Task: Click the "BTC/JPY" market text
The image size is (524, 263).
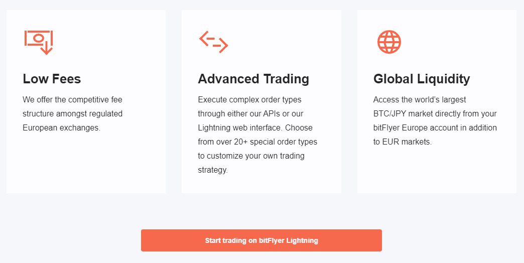Action: click(x=389, y=113)
